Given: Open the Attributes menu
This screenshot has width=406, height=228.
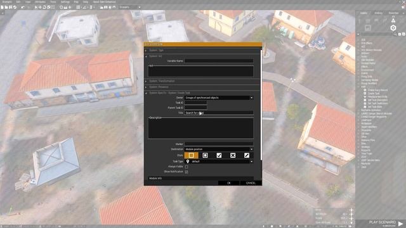Looking at the screenshot, I should [41, 2].
